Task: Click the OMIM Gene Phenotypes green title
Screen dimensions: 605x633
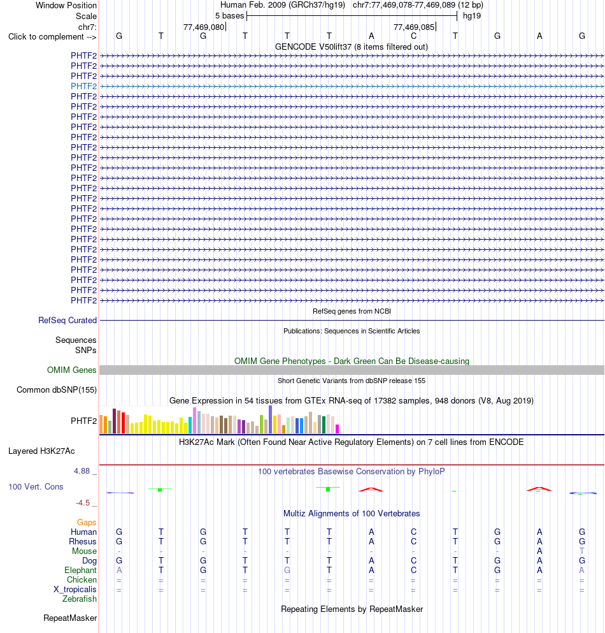Action: (x=352, y=361)
